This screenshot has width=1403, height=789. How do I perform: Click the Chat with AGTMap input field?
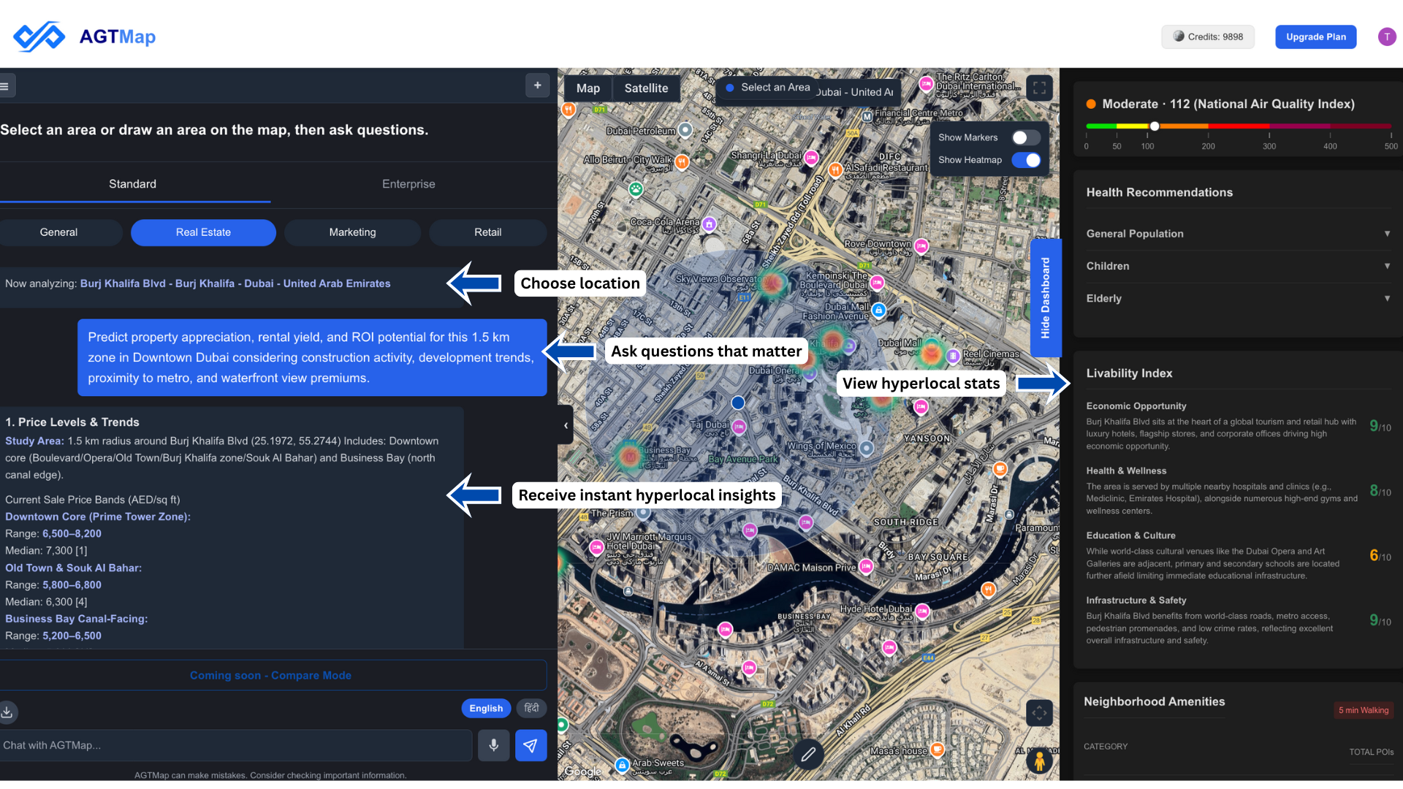click(234, 745)
